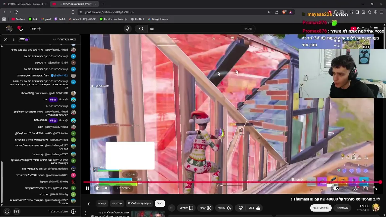Click the YouTube search magnifier button
The height and width of the screenshot is (217, 386).
click(141, 29)
